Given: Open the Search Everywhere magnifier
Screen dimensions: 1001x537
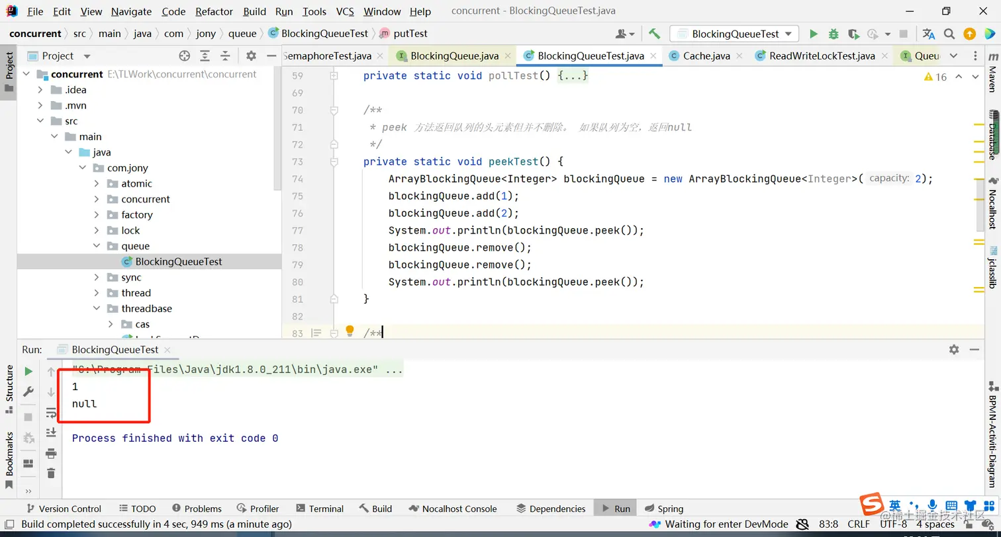Looking at the screenshot, I should (x=949, y=34).
